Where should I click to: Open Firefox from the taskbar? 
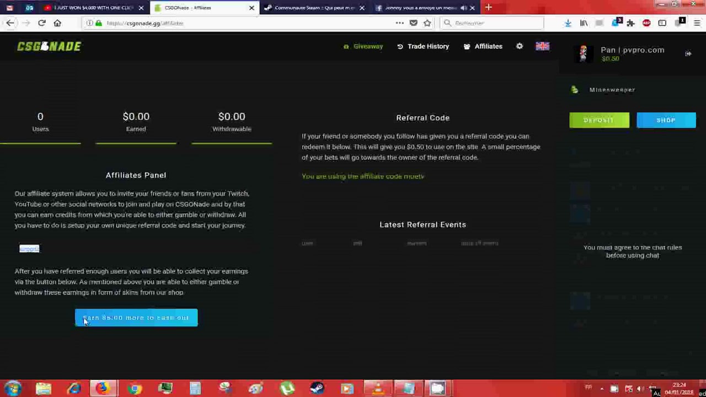103,389
